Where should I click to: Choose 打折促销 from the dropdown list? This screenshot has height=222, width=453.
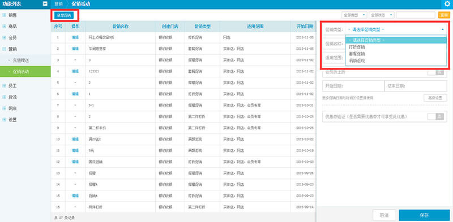click(x=396, y=47)
